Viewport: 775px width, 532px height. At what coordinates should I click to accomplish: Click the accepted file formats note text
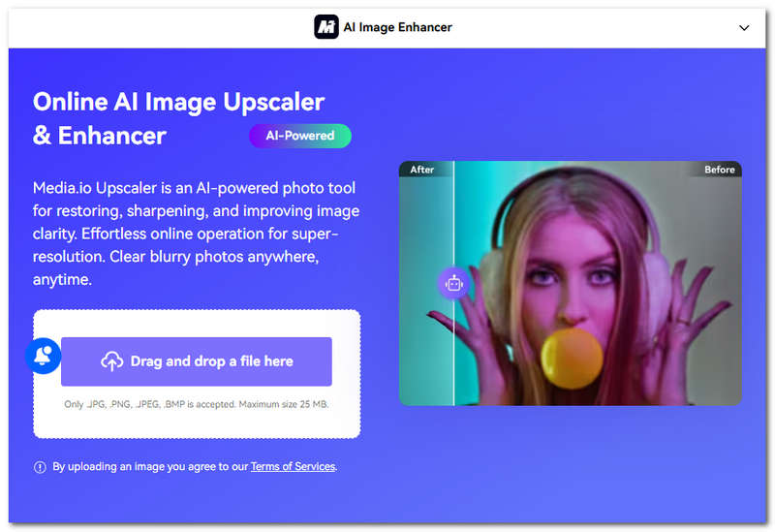[x=197, y=404]
